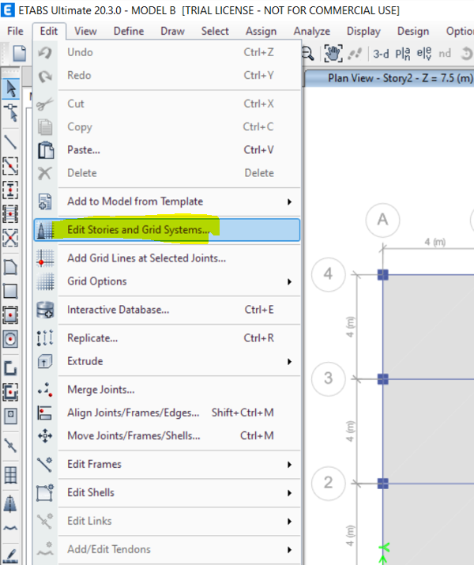Screen dimensions: 474x565
Task: Click grid bubble 4 in plan
Action: pyautogui.click(x=328, y=274)
